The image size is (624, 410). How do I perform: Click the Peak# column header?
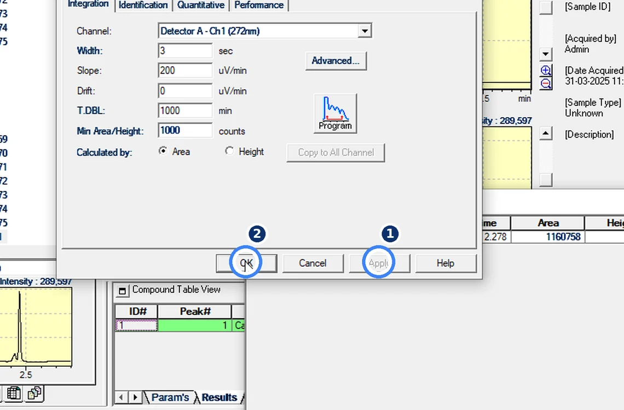(195, 312)
